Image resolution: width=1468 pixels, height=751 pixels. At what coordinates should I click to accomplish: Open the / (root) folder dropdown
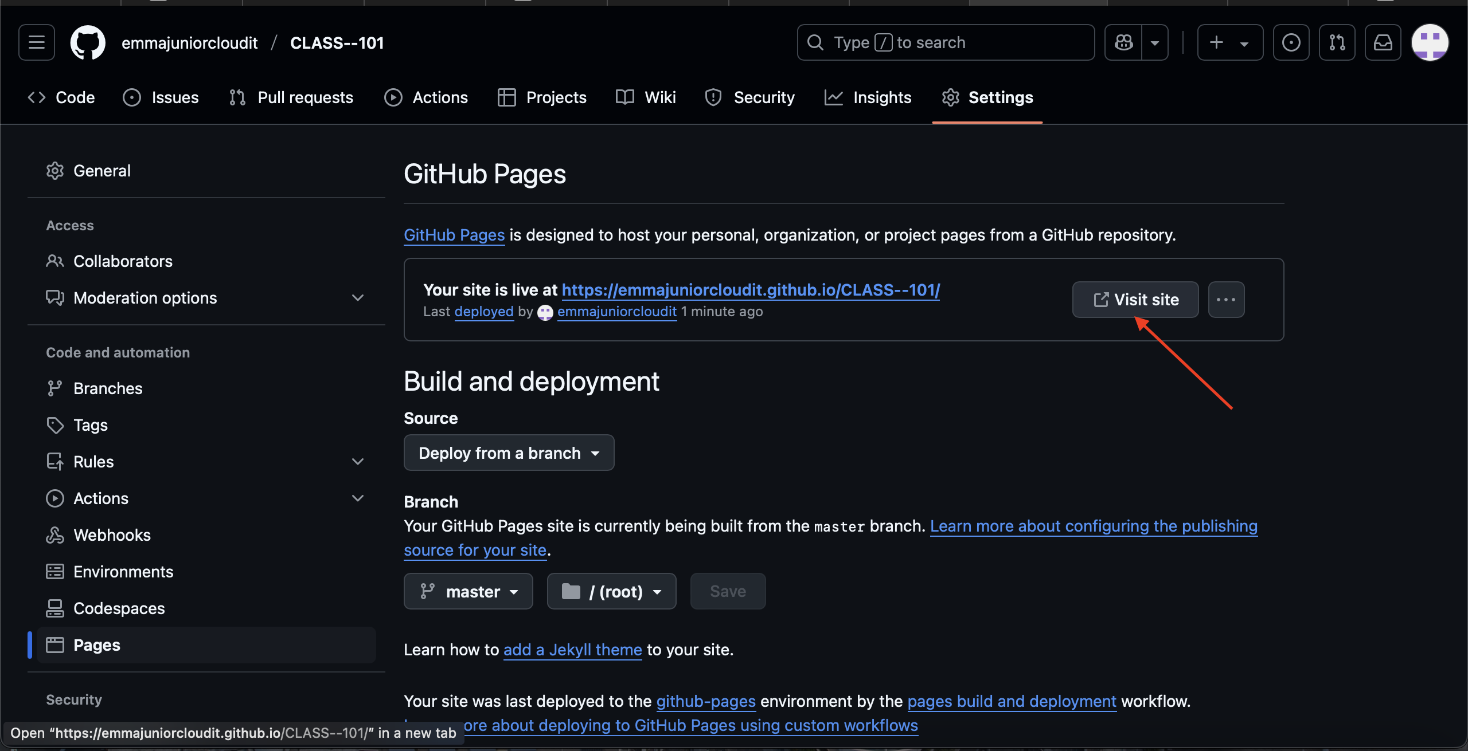point(612,591)
